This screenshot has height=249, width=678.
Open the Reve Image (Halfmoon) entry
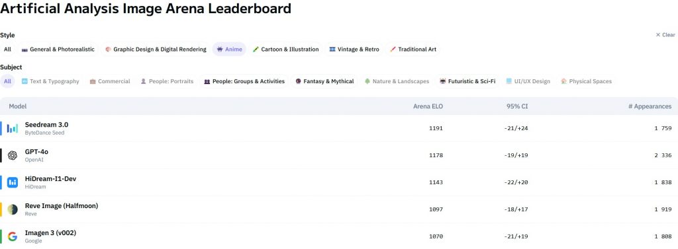(62, 206)
